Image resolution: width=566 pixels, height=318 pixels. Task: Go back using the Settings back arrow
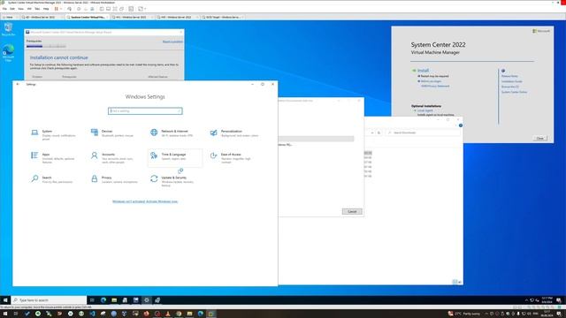[x=18, y=84]
